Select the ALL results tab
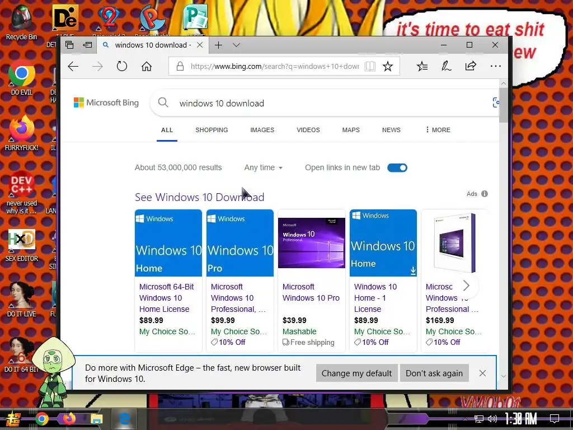Screen dimensions: 573x430 167,130
